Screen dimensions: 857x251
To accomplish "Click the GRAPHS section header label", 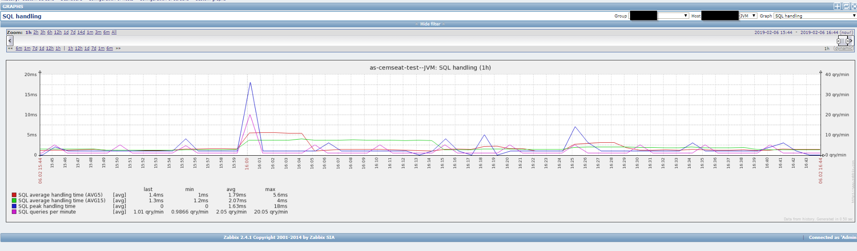I will pyautogui.click(x=13, y=6).
